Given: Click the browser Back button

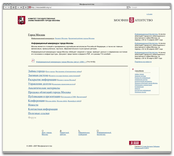Looking at the screenshot, I should (x=5, y=7).
